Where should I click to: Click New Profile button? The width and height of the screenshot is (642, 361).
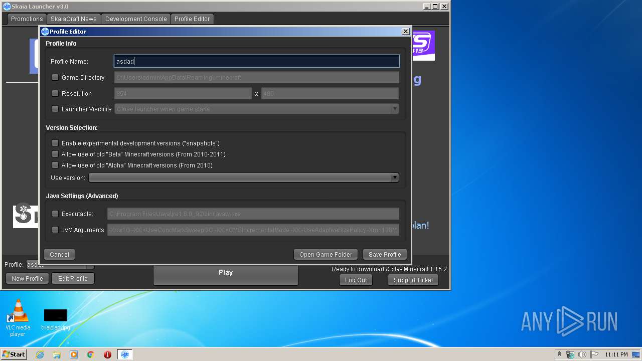pos(27,278)
